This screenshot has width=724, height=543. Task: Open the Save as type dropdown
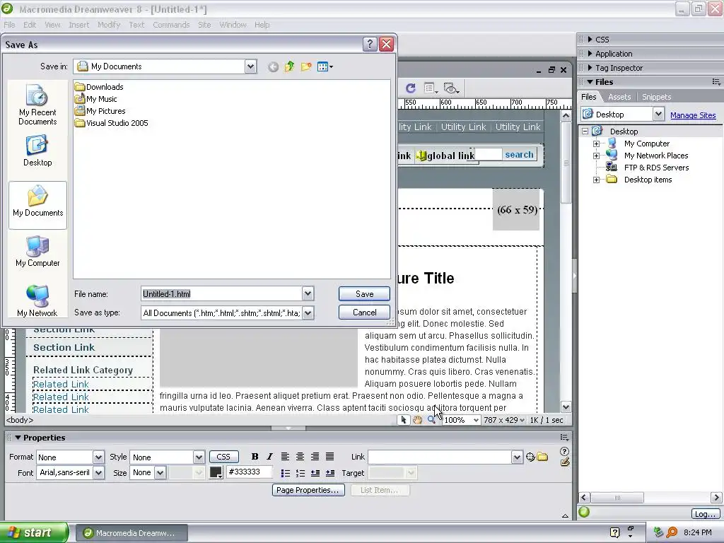(308, 313)
